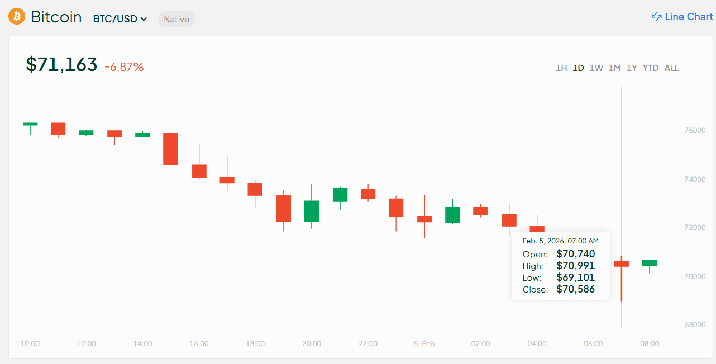Click the $71,163 current price
The width and height of the screenshot is (716, 364).
(61, 65)
